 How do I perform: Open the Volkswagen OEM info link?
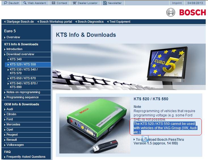point(15,145)
